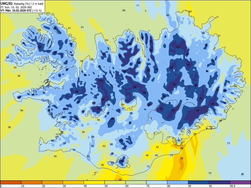The height and width of the screenshot is (188, 251).
Task: Click the map value '38' in the southwest
Action: pos(102,165)
